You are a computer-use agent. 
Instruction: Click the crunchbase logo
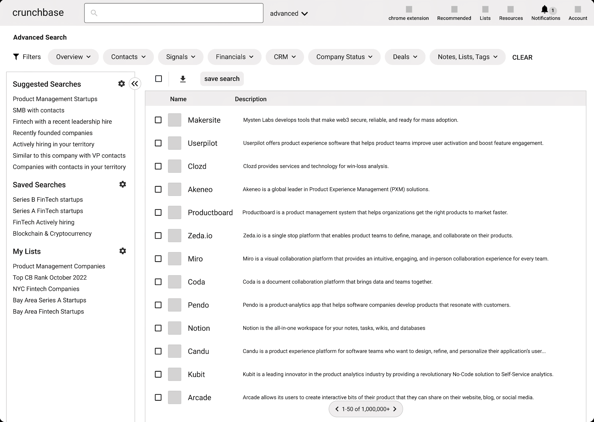(x=38, y=12)
